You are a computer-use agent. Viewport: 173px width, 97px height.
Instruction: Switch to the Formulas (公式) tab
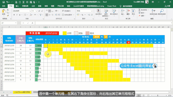[33, 6]
